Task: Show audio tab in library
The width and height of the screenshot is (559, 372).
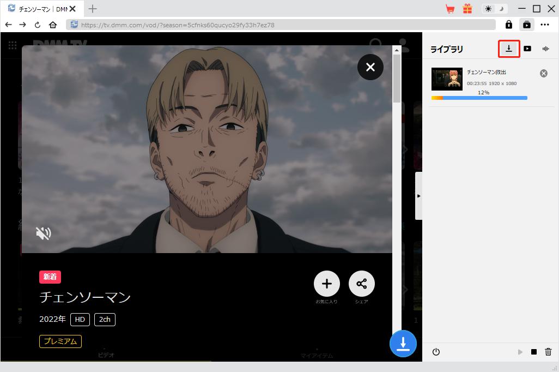Action: [545, 49]
